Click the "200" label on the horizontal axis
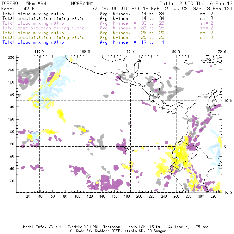 pos(139,196)
